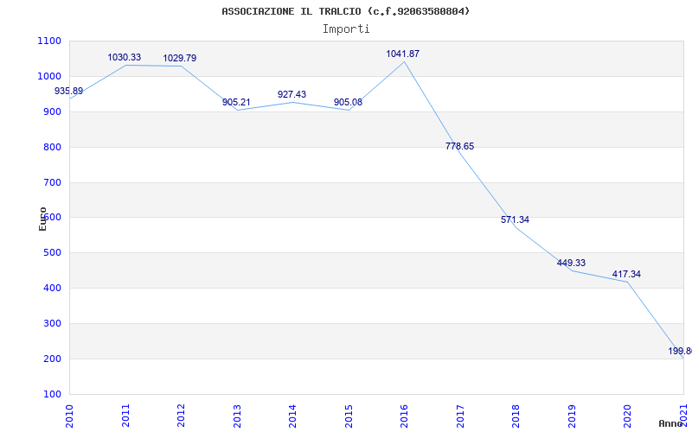Select the 1030.33 data label
This screenshot has height=432, width=692.
click(x=124, y=57)
